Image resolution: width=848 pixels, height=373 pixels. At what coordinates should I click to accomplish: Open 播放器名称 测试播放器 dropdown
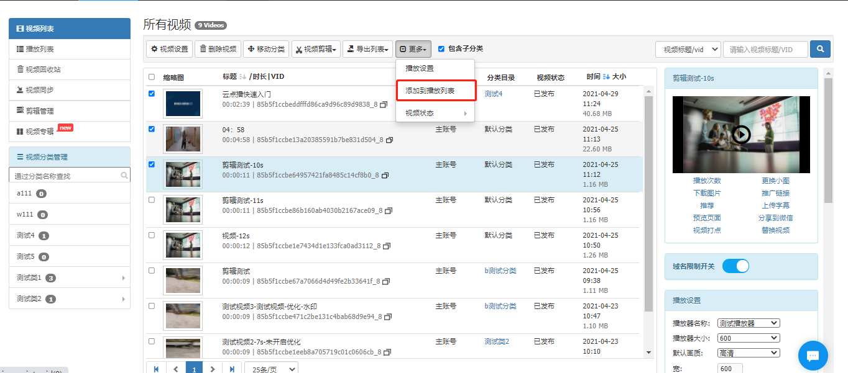tap(749, 323)
